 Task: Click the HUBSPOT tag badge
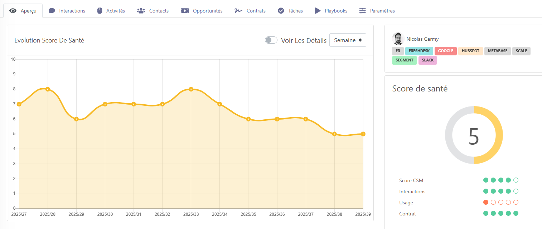coord(470,51)
